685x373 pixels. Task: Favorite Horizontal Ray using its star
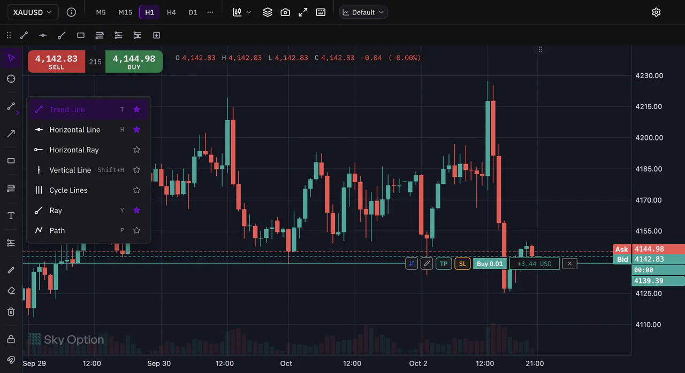pyautogui.click(x=136, y=150)
